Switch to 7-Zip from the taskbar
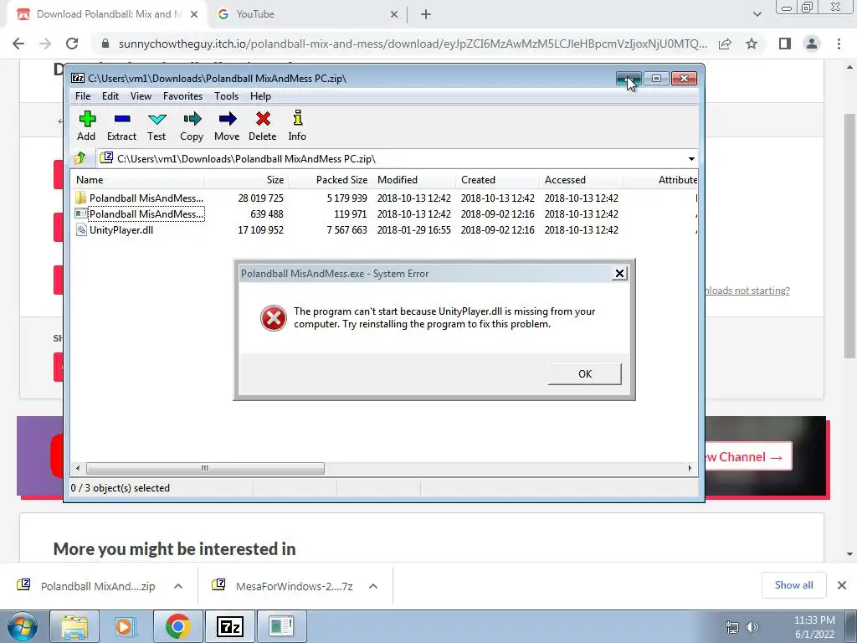Image resolution: width=857 pixels, height=643 pixels. [229, 626]
